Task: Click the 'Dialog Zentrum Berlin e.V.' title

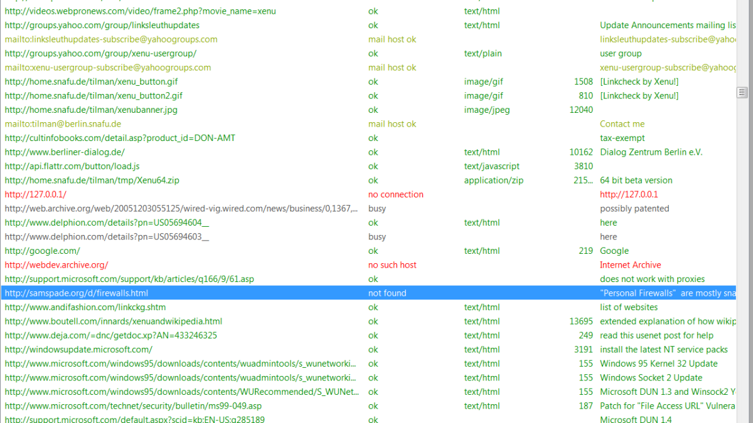Action: (x=651, y=152)
